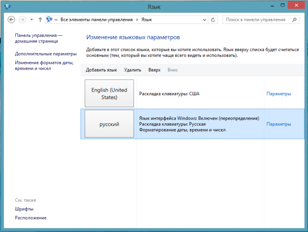Screen dimensions: 308x232
Task: Click the 'Изменение языковых параметров' heading
Action: click(133, 37)
